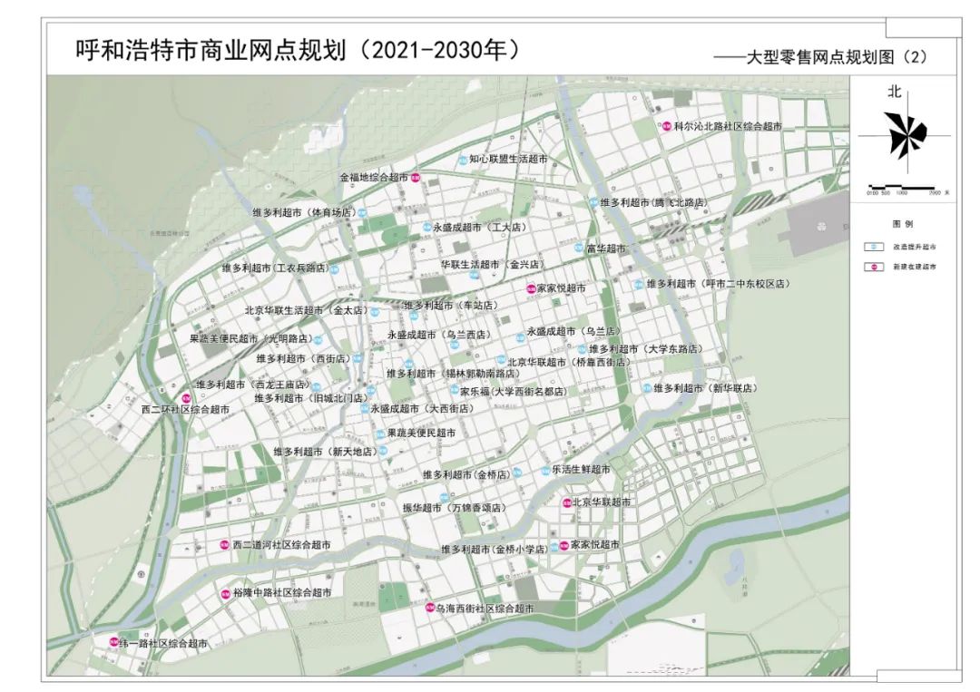Click the label 西二道河社区综合超市
The image size is (980, 692).
pos(282,545)
